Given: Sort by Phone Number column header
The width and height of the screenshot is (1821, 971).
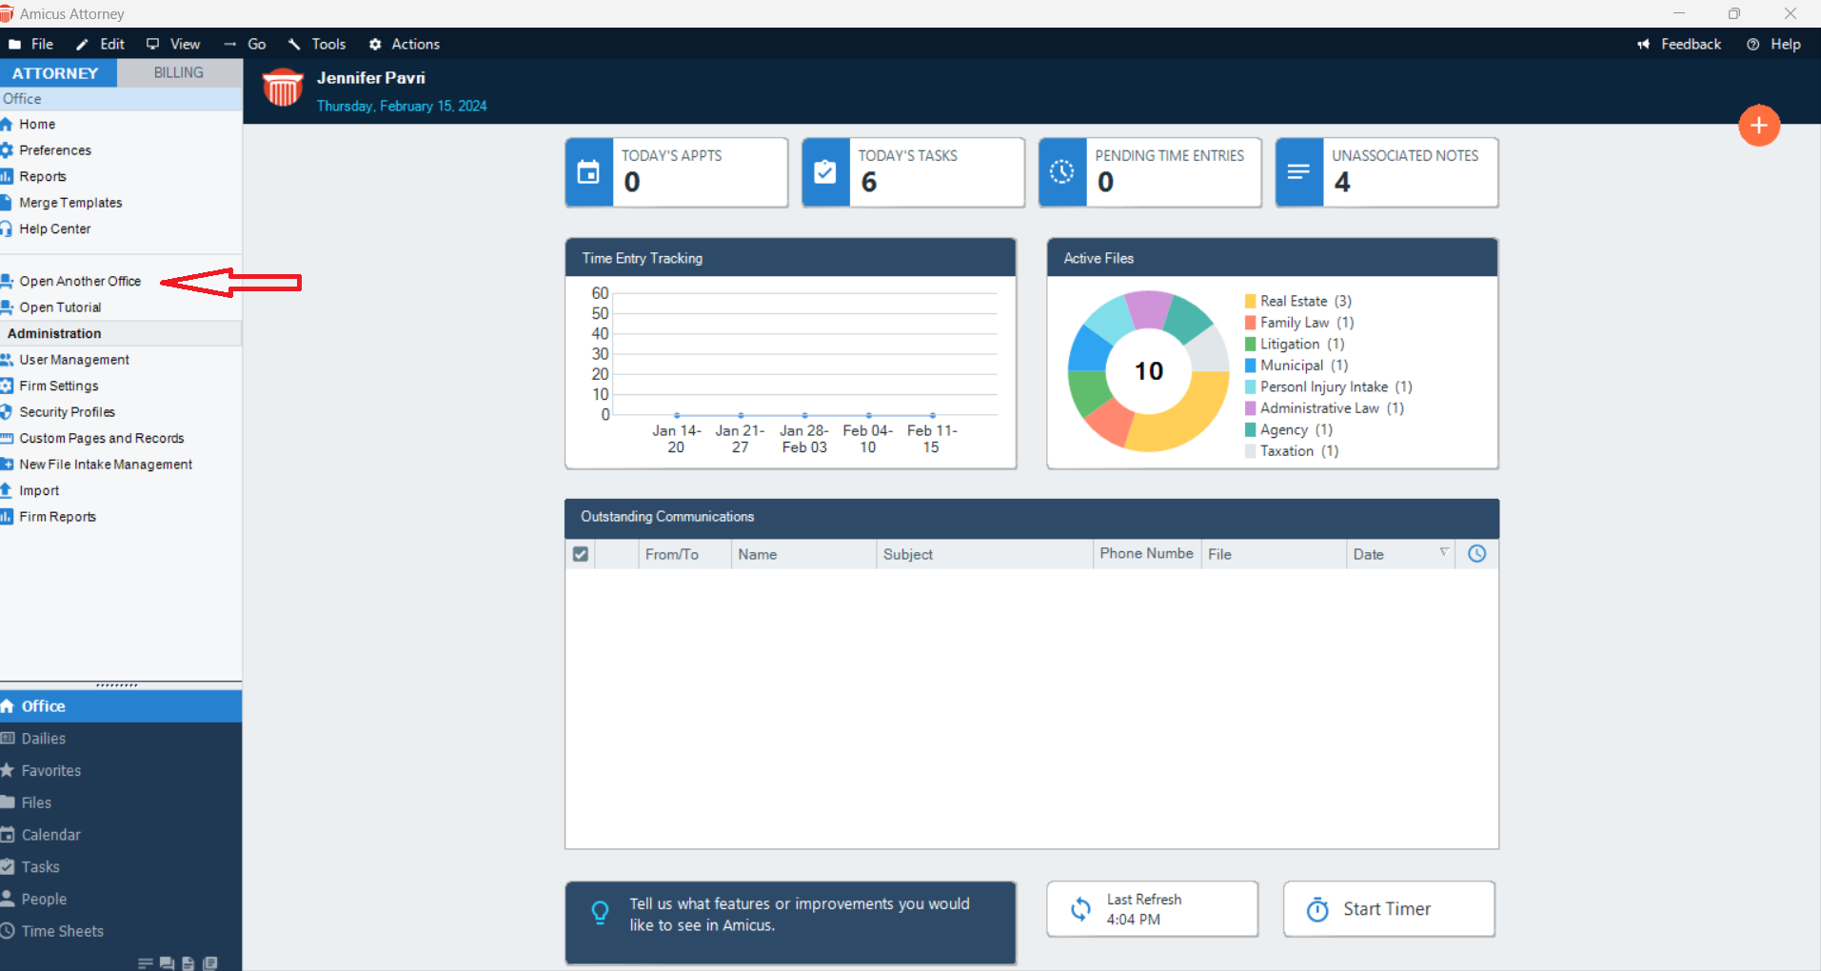Looking at the screenshot, I should click(x=1147, y=554).
